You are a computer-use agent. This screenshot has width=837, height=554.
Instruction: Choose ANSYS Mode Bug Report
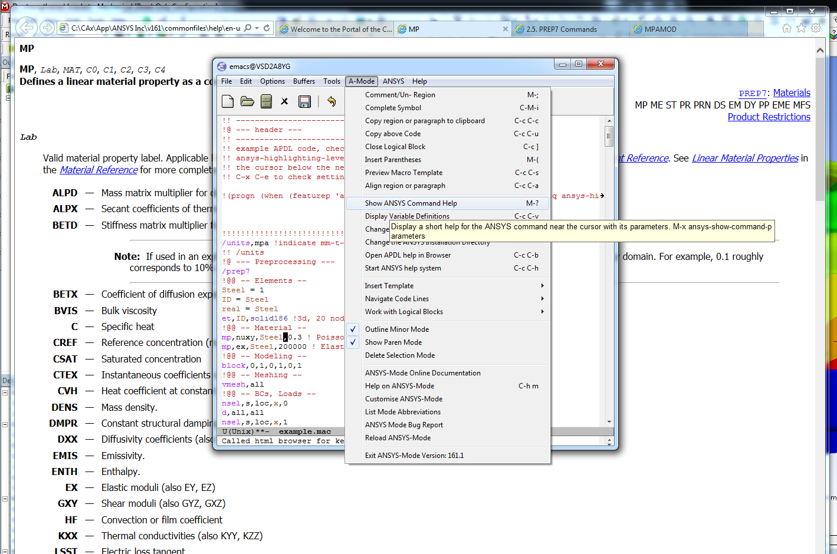[x=448, y=425]
